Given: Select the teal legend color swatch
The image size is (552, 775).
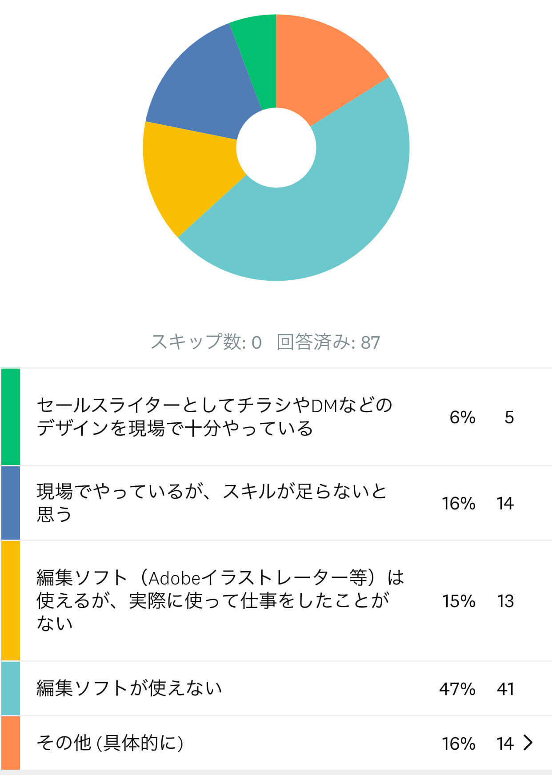Looking at the screenshot, I should coord(11,688).
